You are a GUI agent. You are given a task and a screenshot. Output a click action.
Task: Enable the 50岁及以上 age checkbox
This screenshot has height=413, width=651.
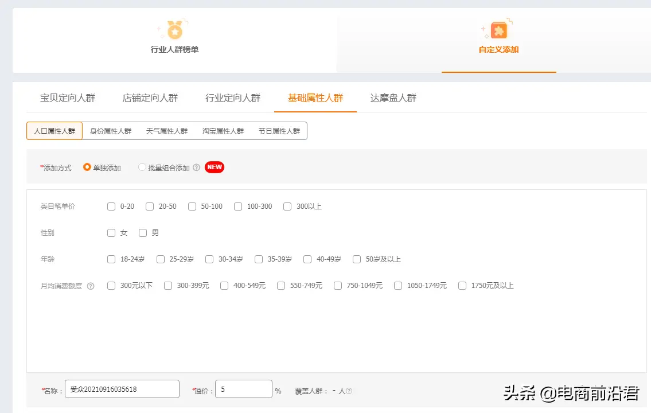[356, 259]
